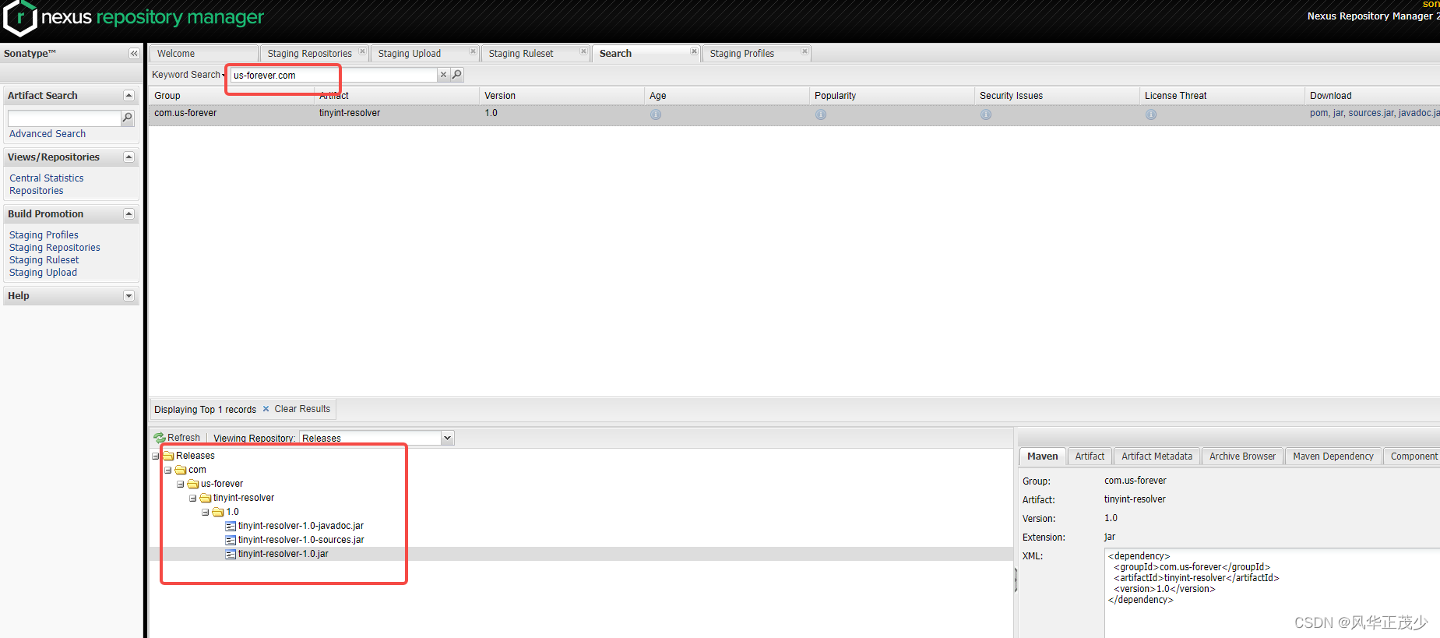Image resolution: width=1440 pixels, height=638 pixels.
Task: Collapse the us-forever folder node
Action: (x=180, y=485)
